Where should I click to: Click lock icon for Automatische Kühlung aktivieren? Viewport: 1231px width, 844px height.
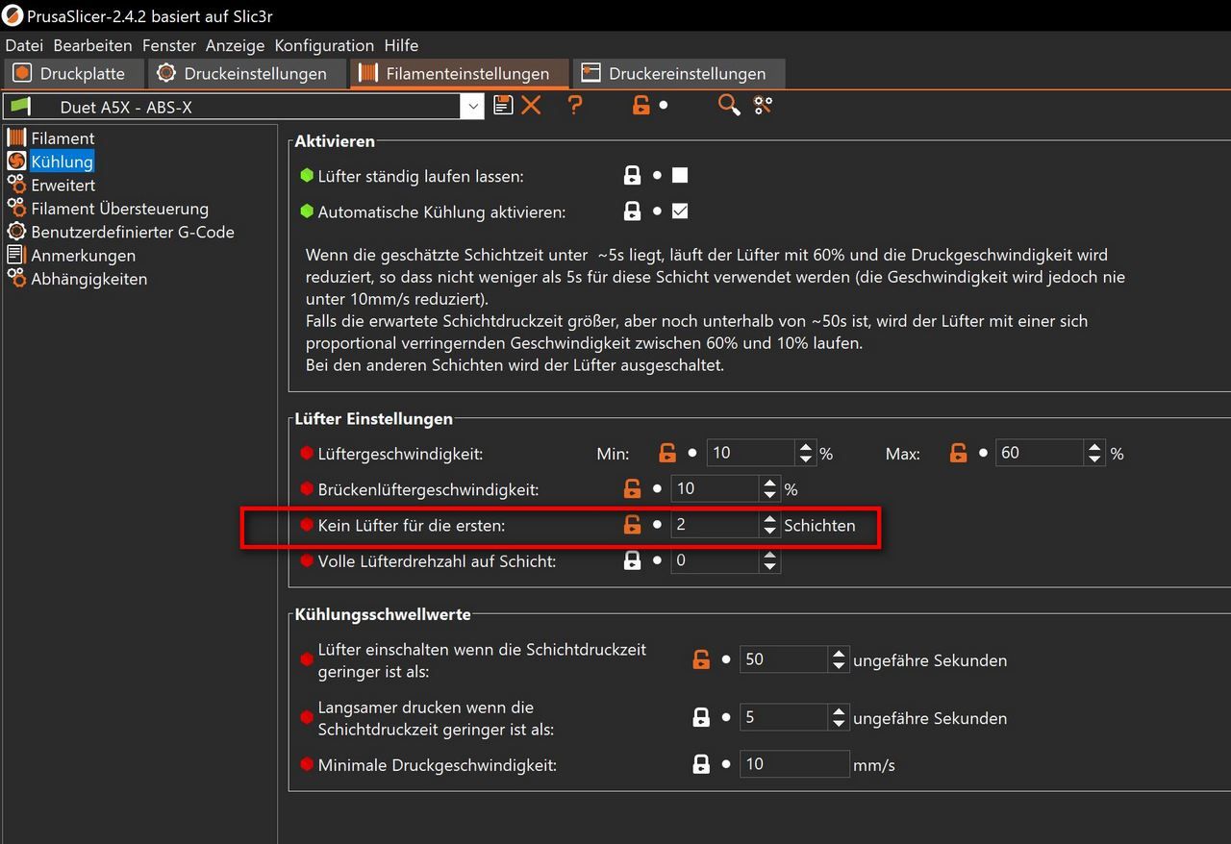point(632,211)
